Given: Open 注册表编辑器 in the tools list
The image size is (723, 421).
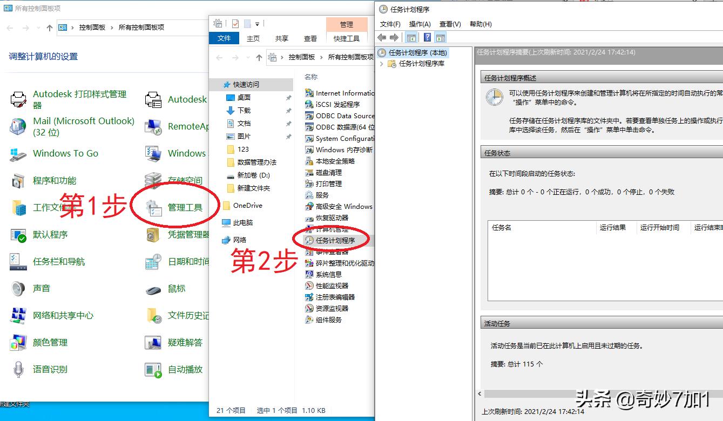Looking at the screenshot, I should pyautogui.click(x=336, y=297).
